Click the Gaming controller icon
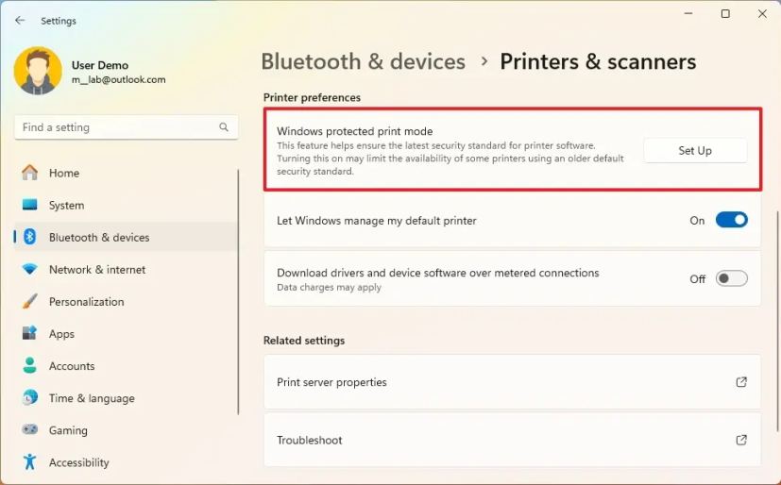The width and height of the screenshot is (781, 485). 30,429
